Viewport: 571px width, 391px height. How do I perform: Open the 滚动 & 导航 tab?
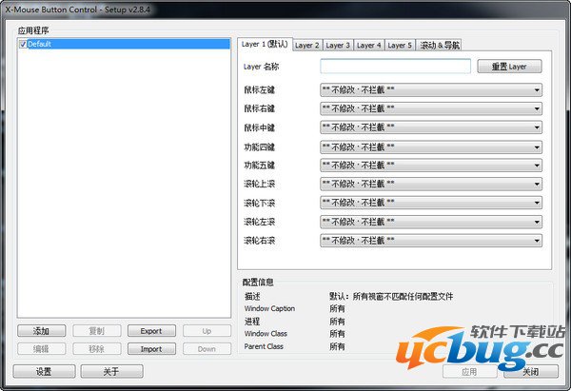(439, 45)
